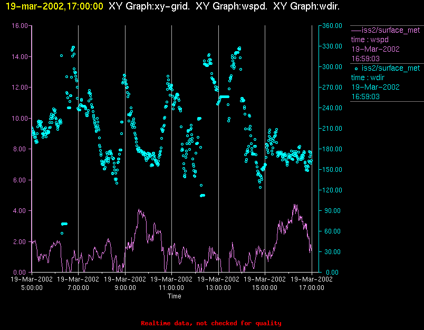This screenshot has height=330, width=424.
Task: Click the red realtime data quality warning
Action: pos(211,323)
